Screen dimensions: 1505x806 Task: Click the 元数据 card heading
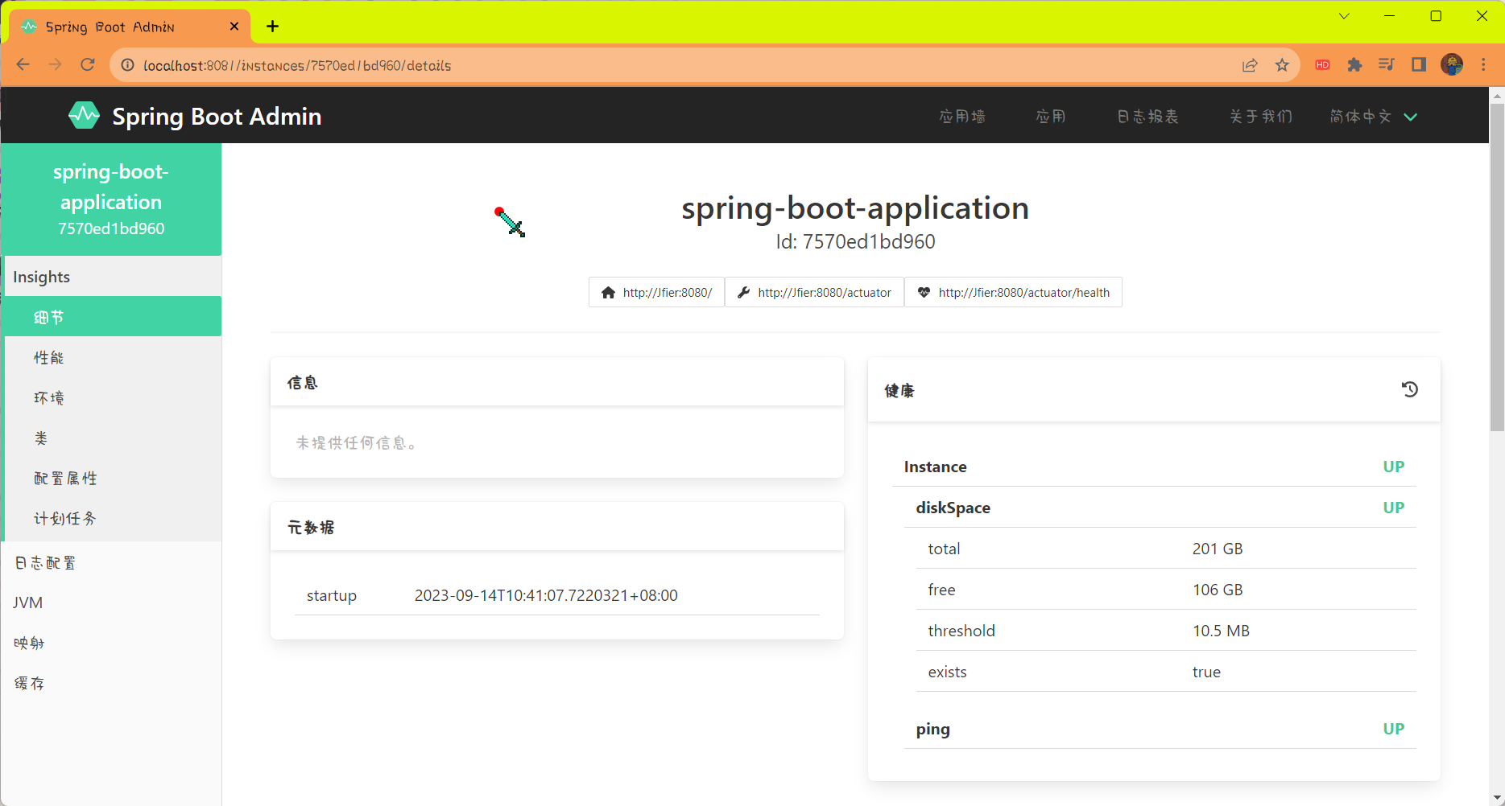(311, 527)
